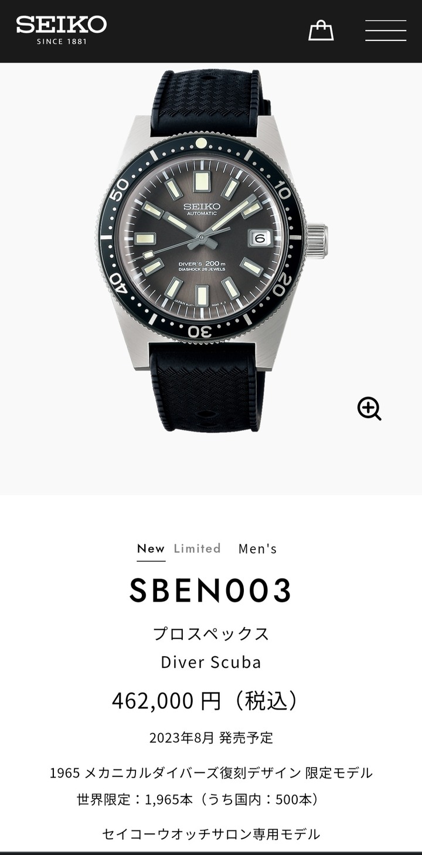This screenshot has width=422, height=855.
Task: Click the magnifier zoom-in icon
Action: (369, 408)
